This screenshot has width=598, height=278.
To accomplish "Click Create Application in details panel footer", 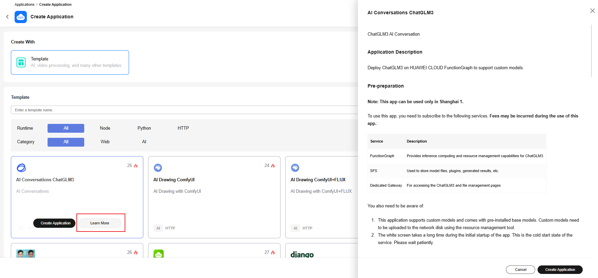I will pos(560,270).
